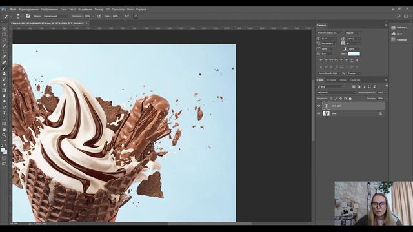
Task: Toggle Quick Mask mode
Action: pyautogui.click(x=4, y=158)
